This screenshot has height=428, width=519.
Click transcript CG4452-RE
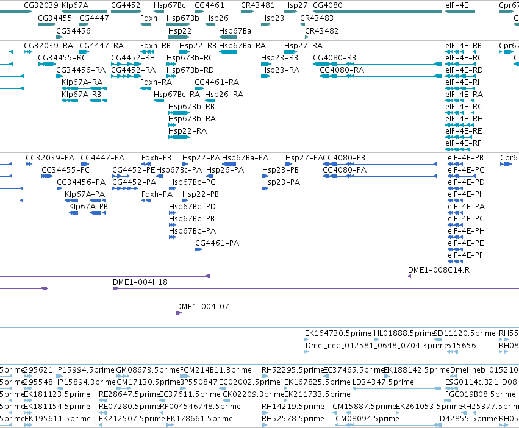click(x=133, y=58)
